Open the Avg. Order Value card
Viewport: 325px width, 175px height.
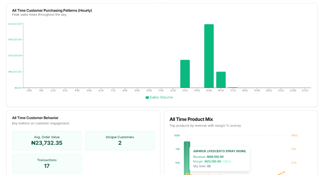[x=47, y=141]
